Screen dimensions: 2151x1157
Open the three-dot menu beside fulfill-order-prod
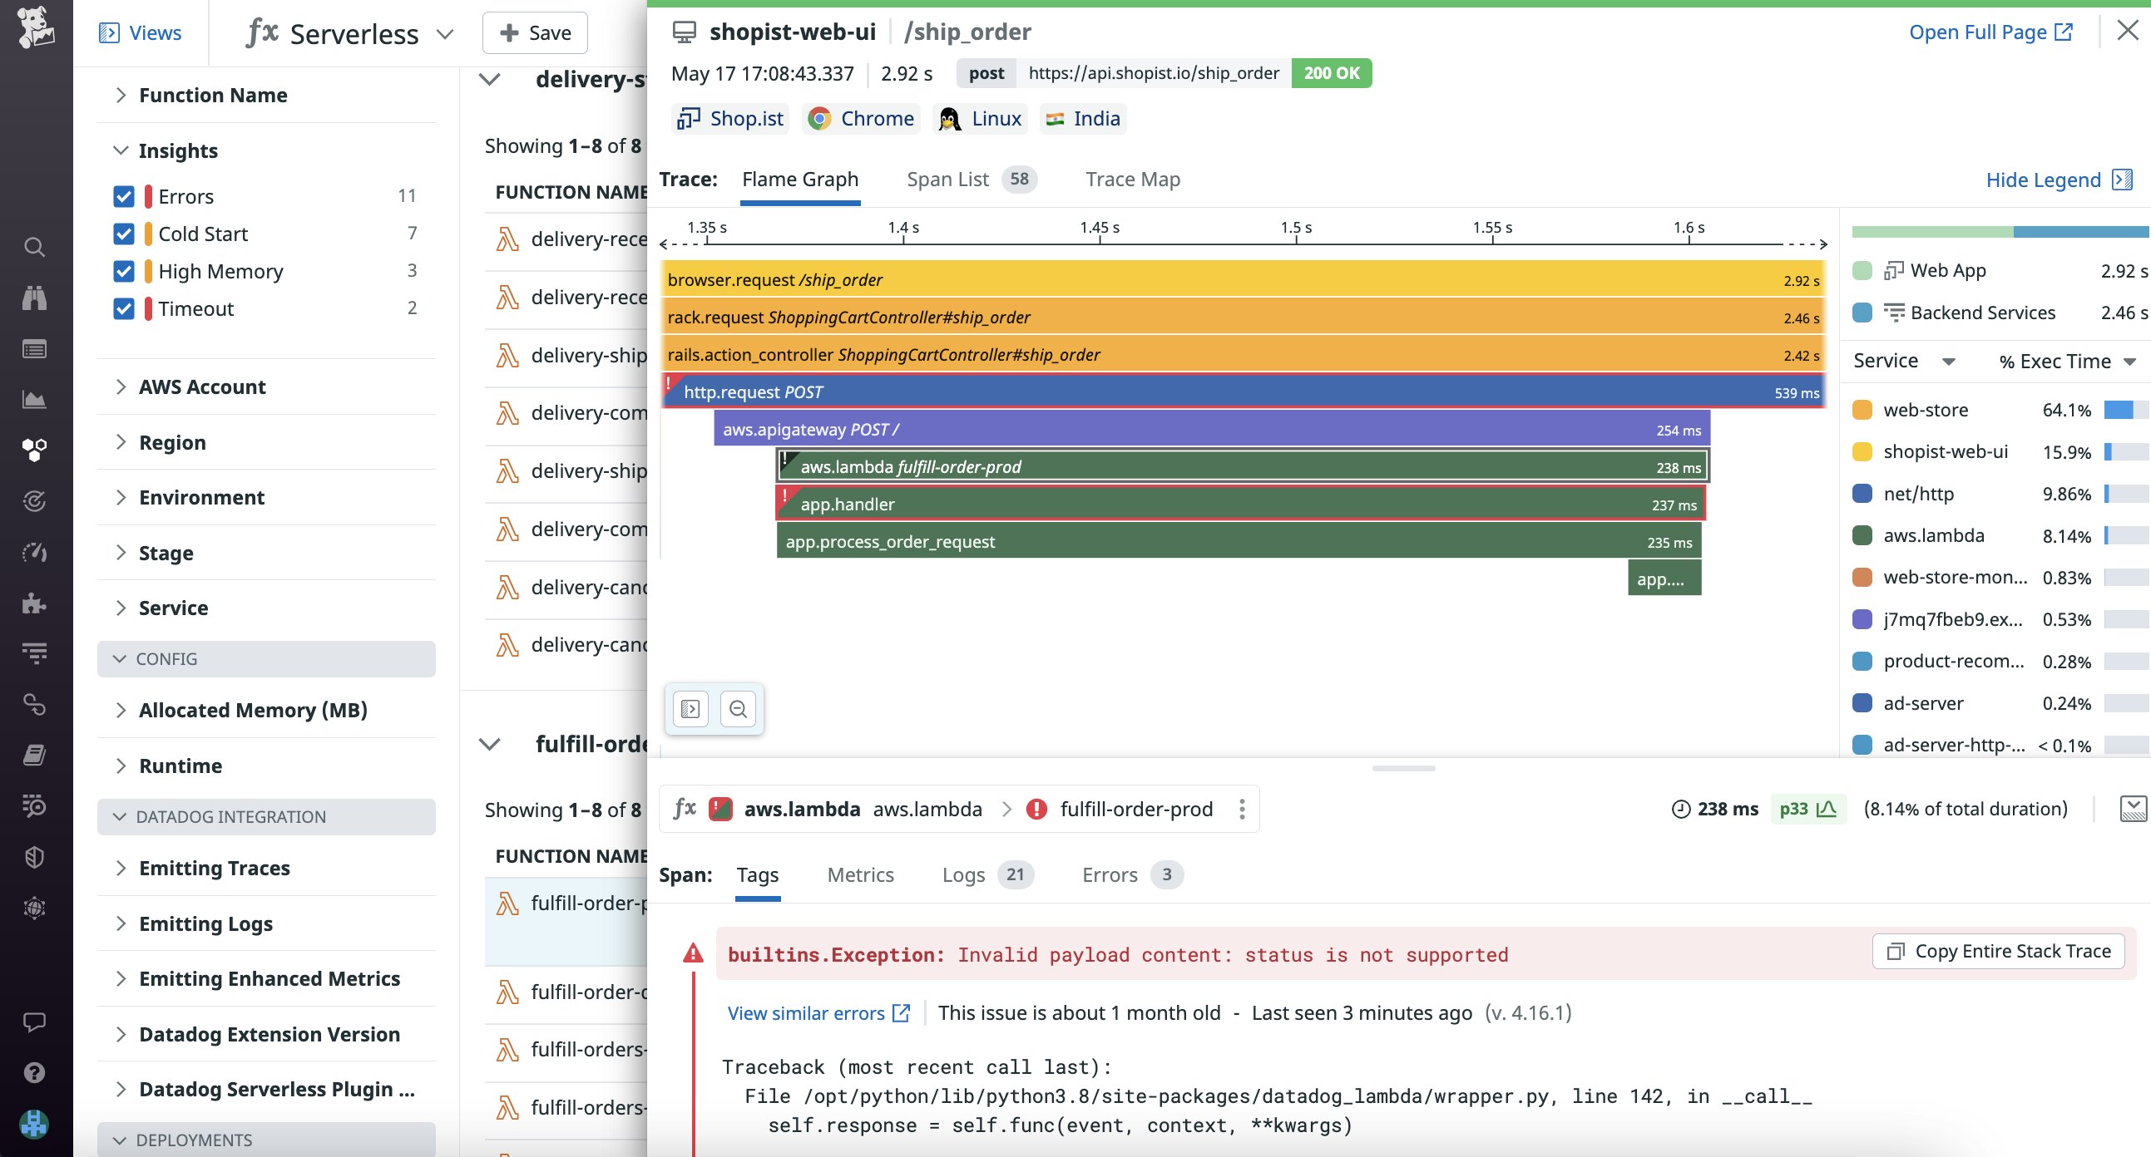click(1242, 809)
